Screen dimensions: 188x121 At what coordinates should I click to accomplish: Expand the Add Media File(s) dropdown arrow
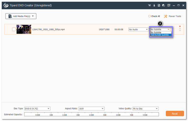[33, 16]
